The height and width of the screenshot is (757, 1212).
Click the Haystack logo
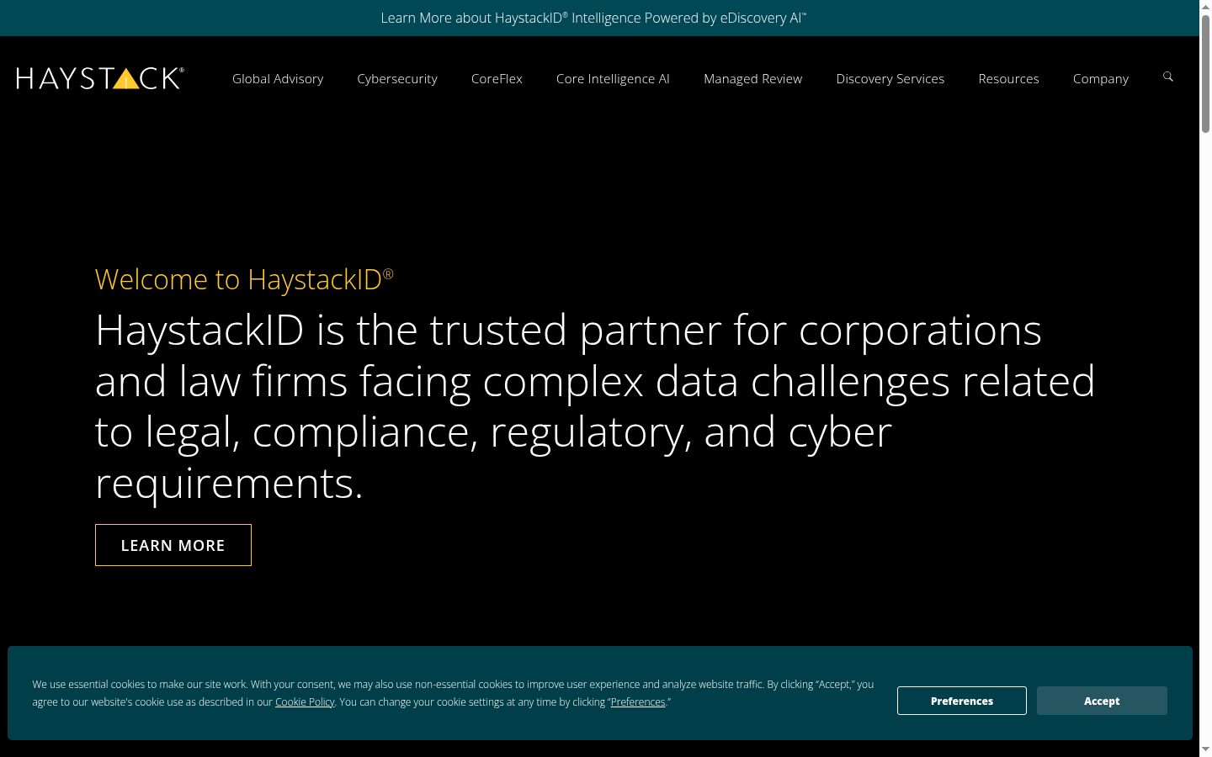pyautogui.click(x=100, y=78)
